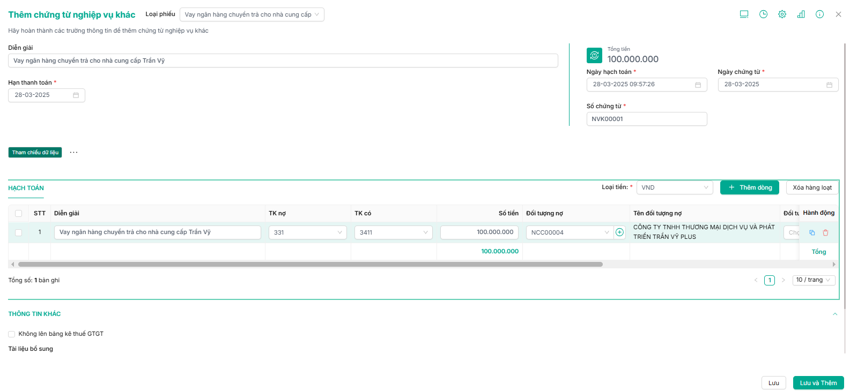
Task: Select the checkbox for row 1
Action: coord(19,232)
